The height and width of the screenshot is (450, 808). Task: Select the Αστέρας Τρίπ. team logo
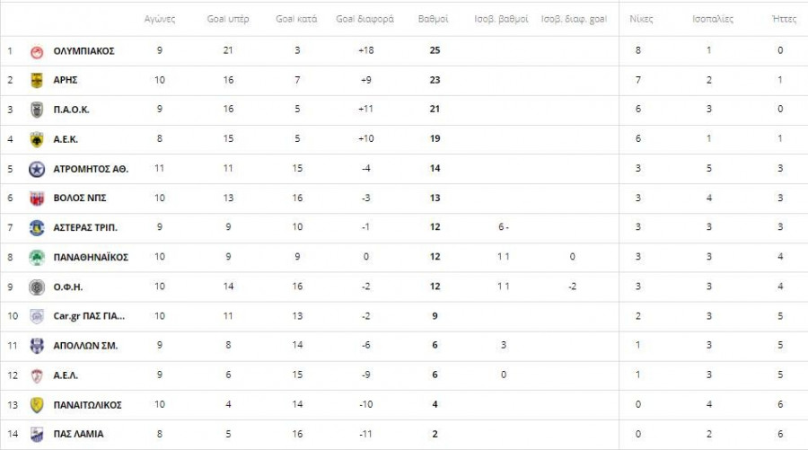(x=37, y=227)
